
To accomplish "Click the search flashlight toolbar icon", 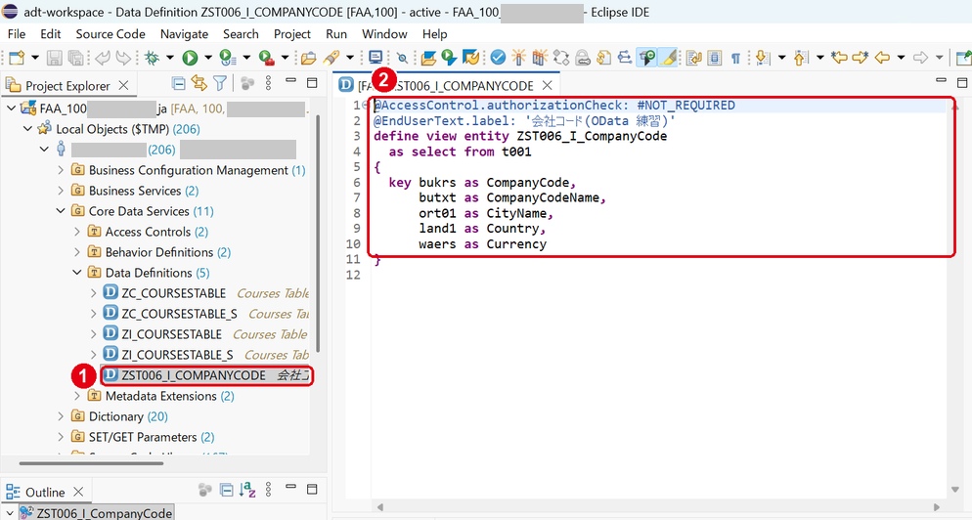I will coord(331,58).
